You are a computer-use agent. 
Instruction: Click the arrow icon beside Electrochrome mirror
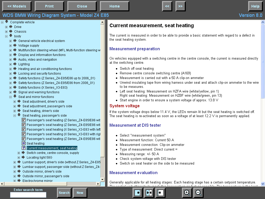(19, 181)
